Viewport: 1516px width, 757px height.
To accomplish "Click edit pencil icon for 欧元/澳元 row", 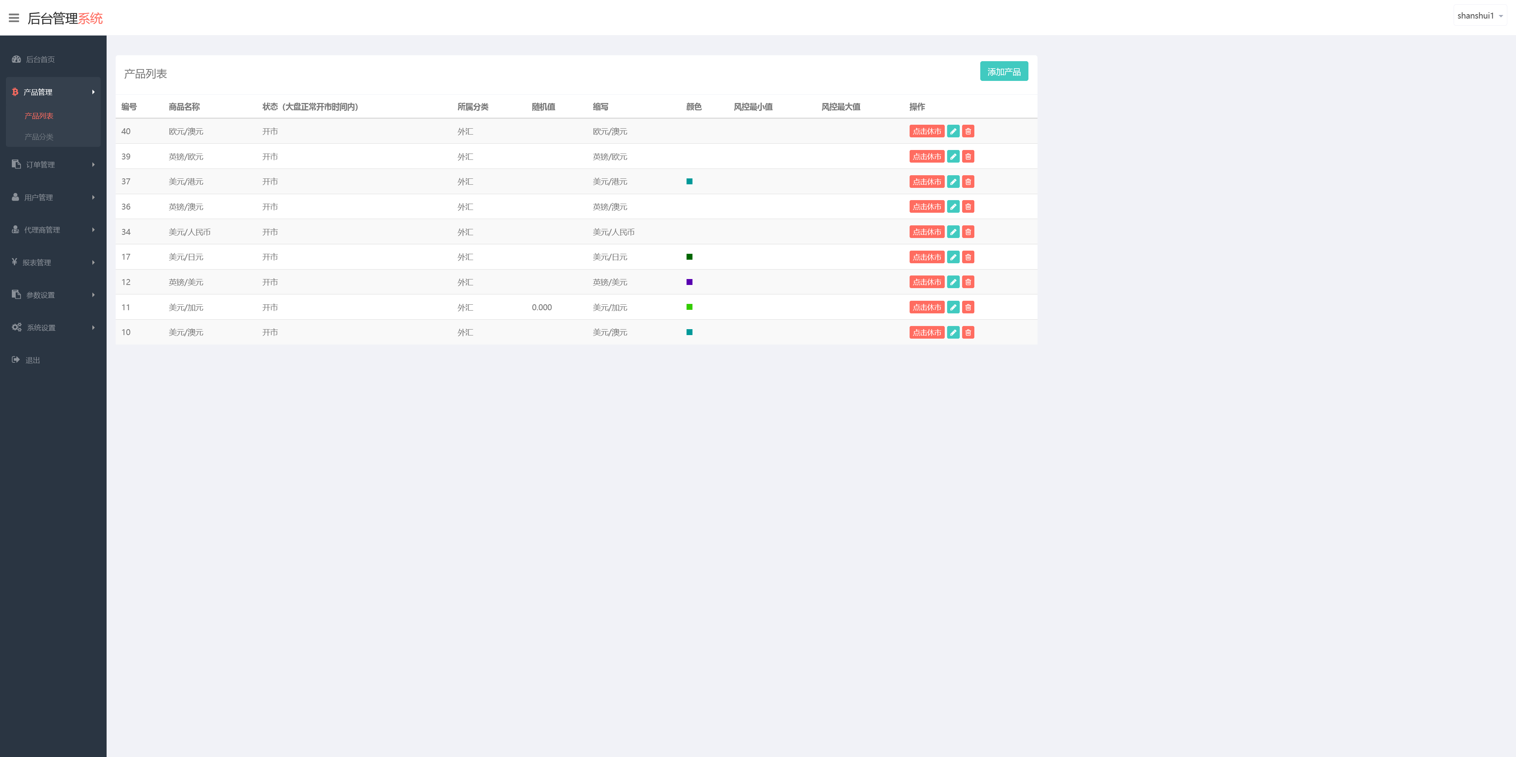I will coord(953,131).
